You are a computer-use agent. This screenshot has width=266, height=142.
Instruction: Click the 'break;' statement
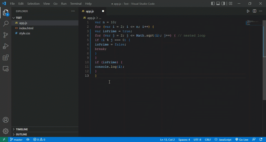tap(101, 49)
